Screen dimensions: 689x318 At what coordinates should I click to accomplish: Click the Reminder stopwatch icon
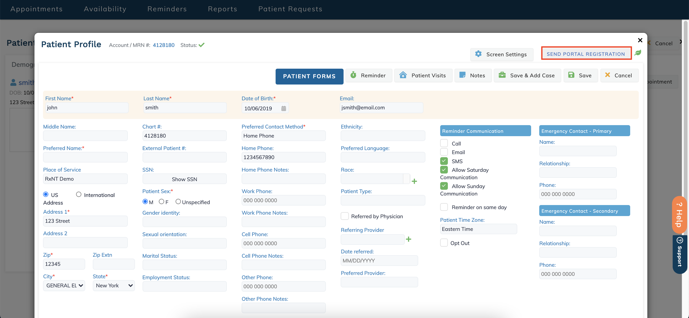point(353,75)
